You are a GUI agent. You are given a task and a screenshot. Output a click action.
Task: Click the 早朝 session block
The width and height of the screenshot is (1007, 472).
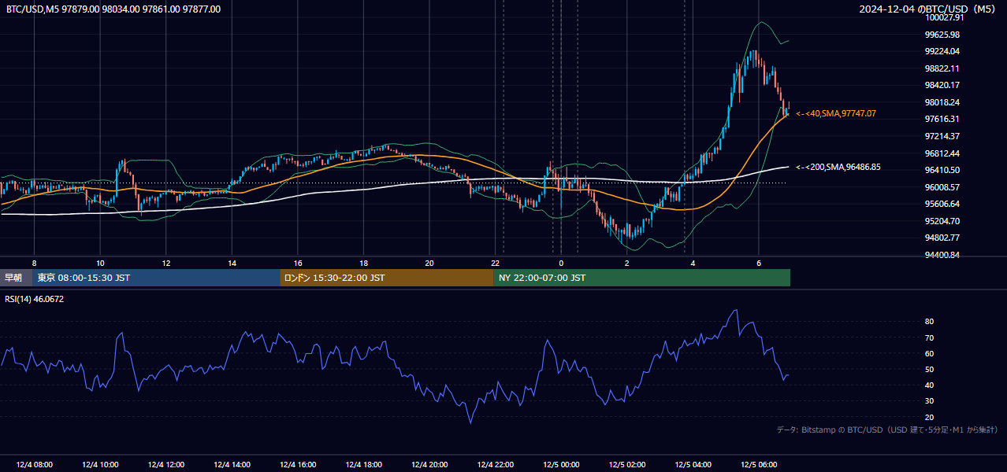(17, 278)
